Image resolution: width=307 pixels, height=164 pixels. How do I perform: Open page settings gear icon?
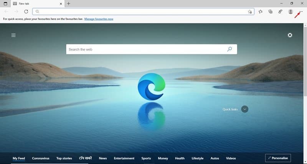tap(290, 35)
